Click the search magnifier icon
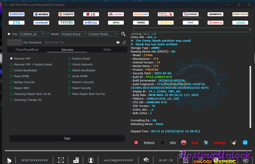 123,34
